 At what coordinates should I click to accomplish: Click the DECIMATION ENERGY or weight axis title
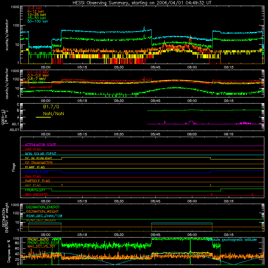[x=5, y=217]
